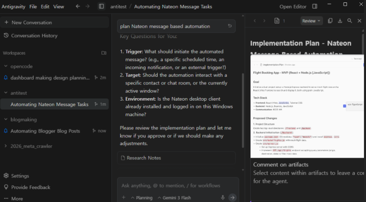Click the undo arrow on the prompt message
The image size is (366, 202).
click(230, 26)
